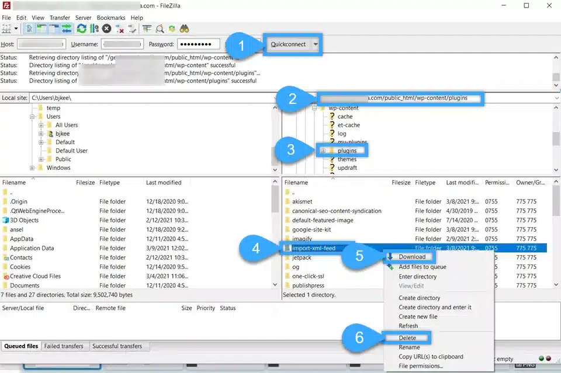Screen dimensions: 561x373
Task: Focus the Password input field
Action: (199, 44)
